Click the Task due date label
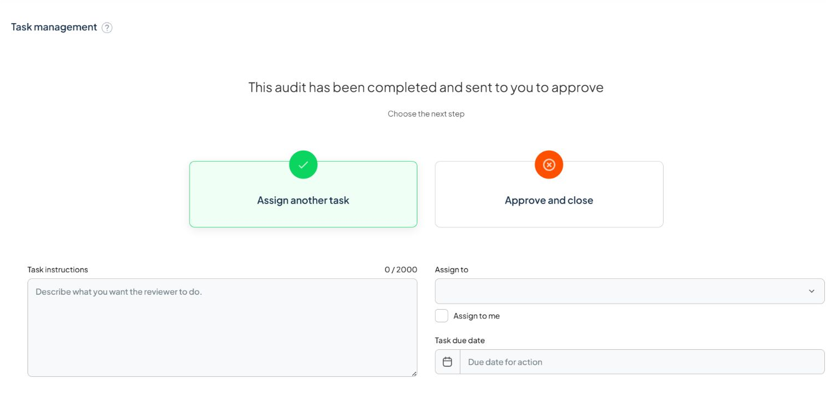This screenshot has height=407, width=826. pos(460,340)
